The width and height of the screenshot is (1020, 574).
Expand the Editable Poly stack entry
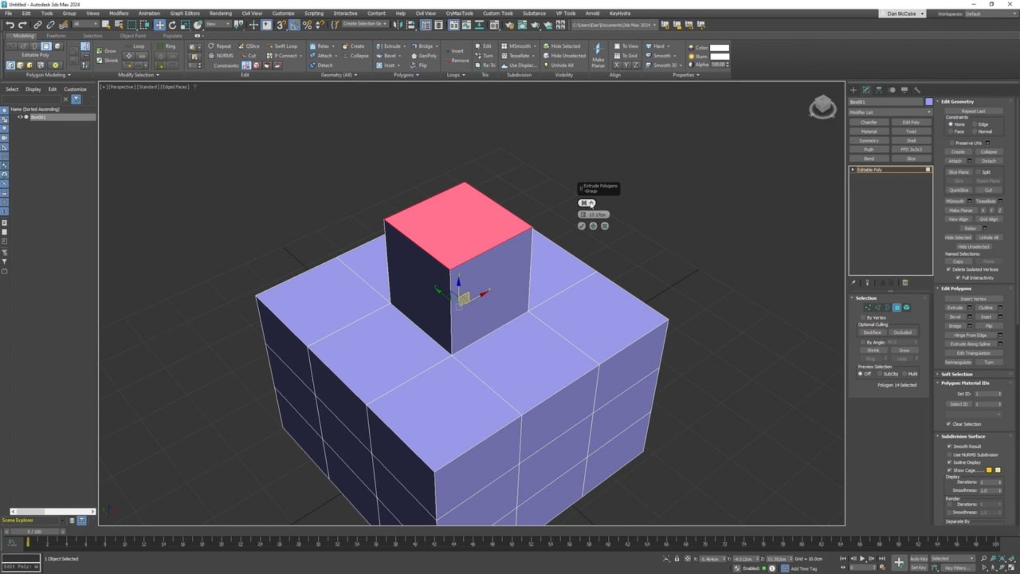[x=853, y=170]
